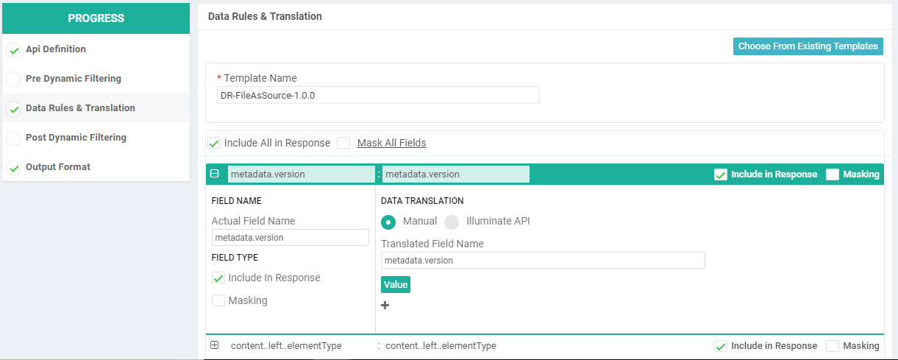
Task: Open Output Format progress step
Action: tap(58, 167)
